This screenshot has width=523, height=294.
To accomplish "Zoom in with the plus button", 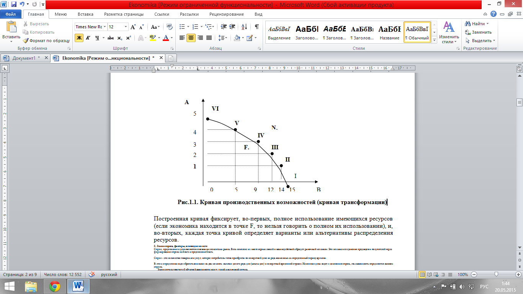I will (518, 274).
